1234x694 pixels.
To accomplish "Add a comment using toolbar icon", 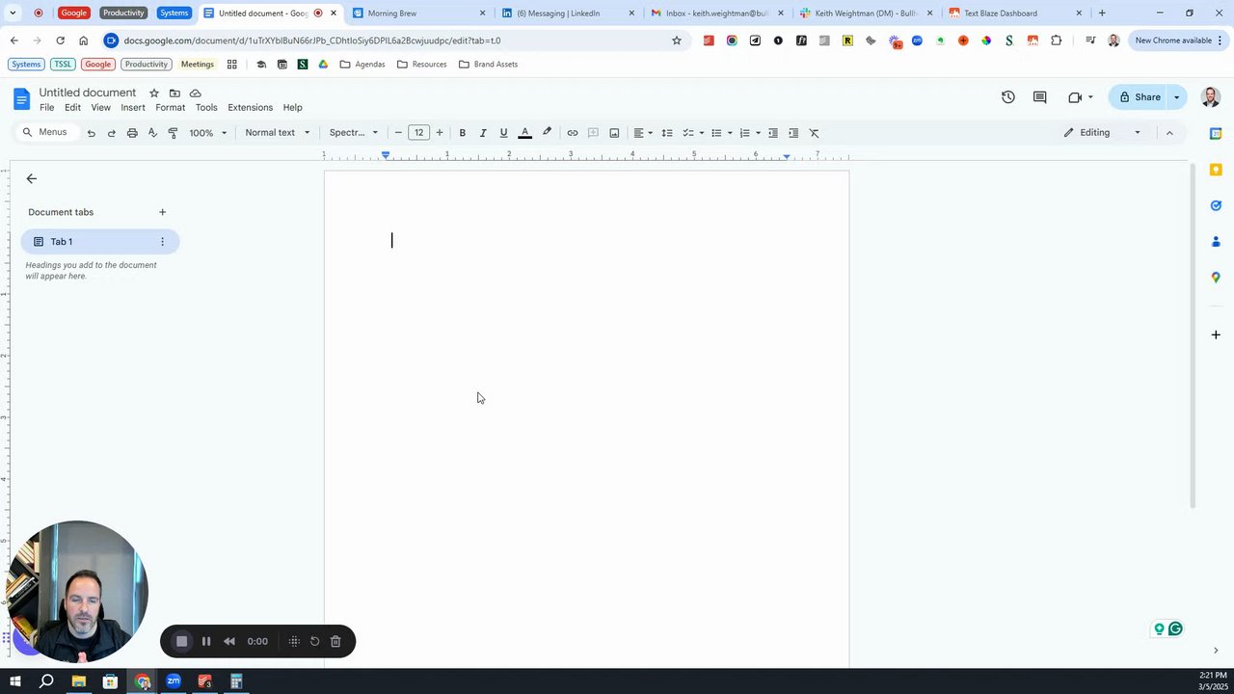I will 593,133.
